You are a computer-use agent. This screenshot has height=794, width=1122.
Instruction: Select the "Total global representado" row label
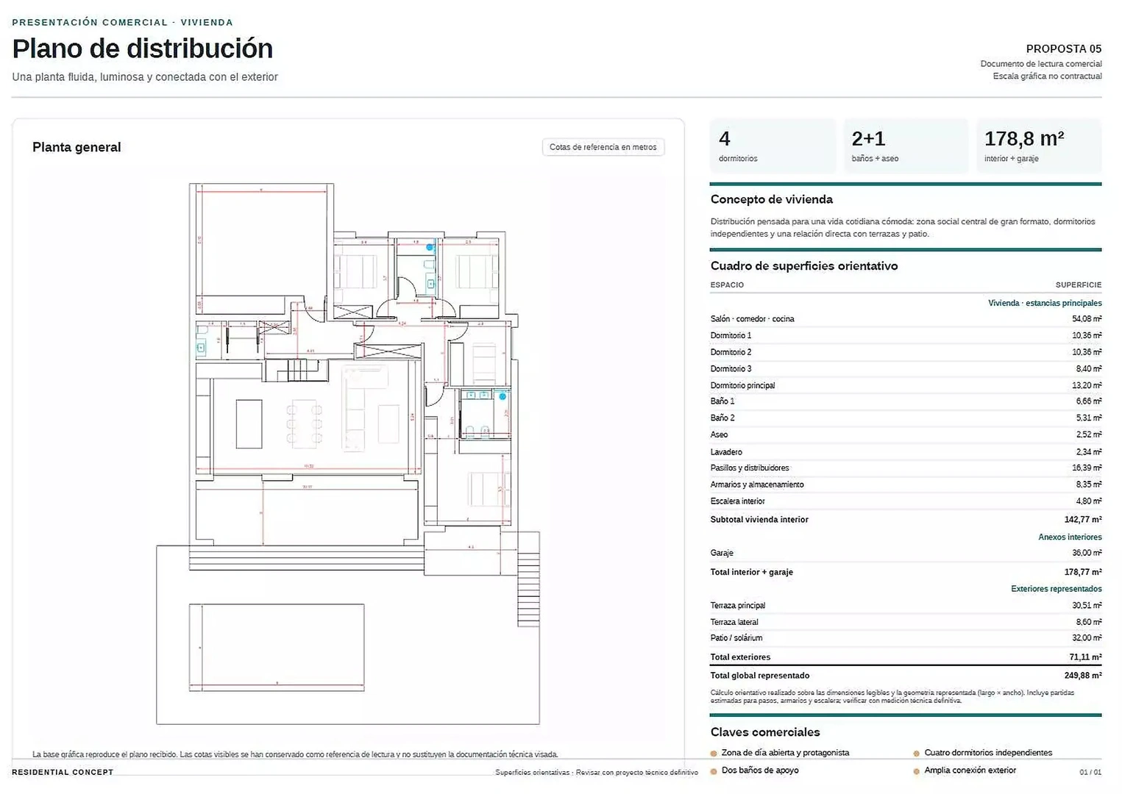pos(760,676)
